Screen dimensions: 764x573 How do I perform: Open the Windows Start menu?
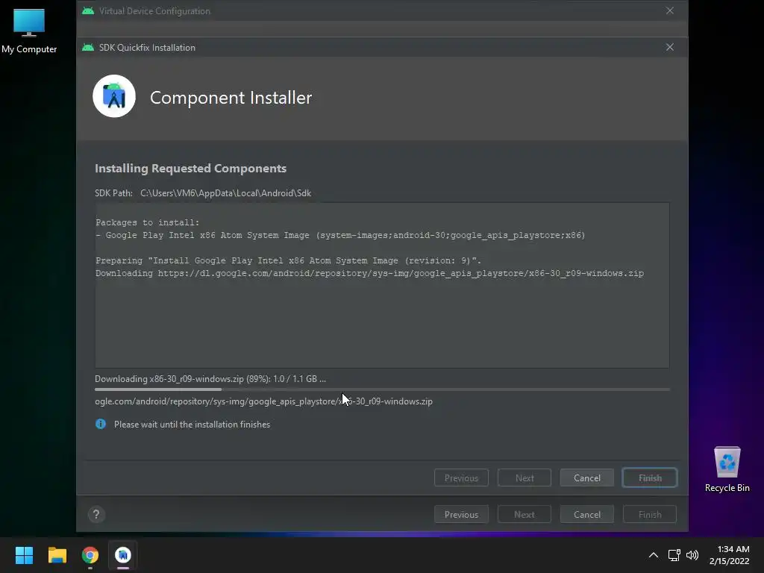tap(24, 555)
